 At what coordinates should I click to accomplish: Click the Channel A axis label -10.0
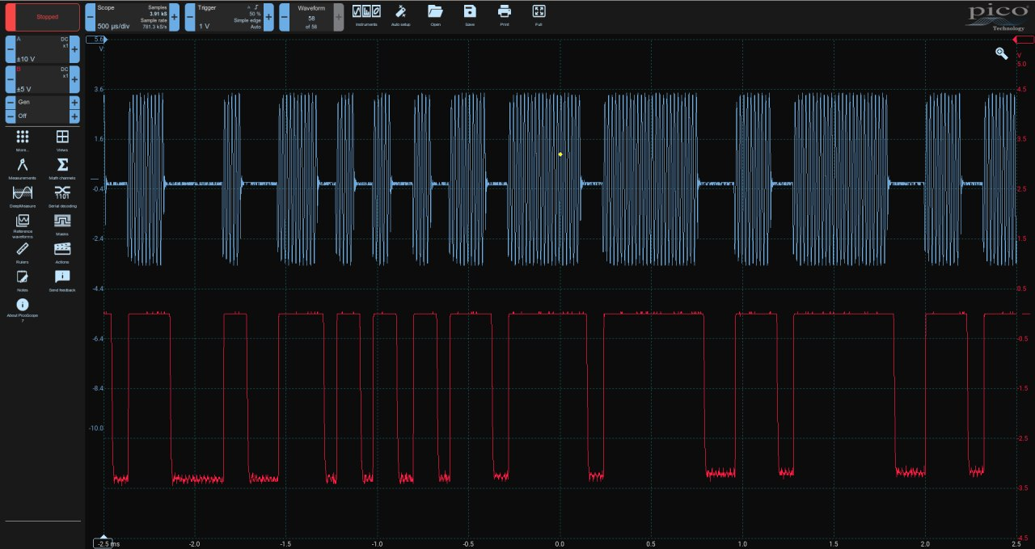96,428
